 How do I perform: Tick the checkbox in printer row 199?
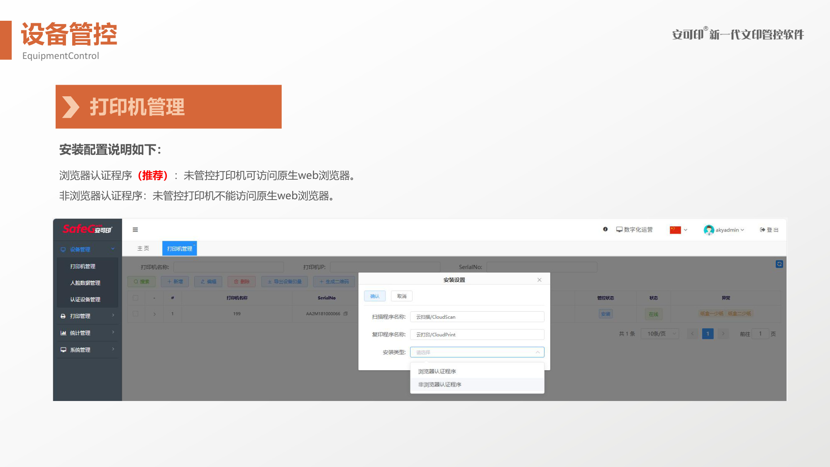[x=136, y=314]
